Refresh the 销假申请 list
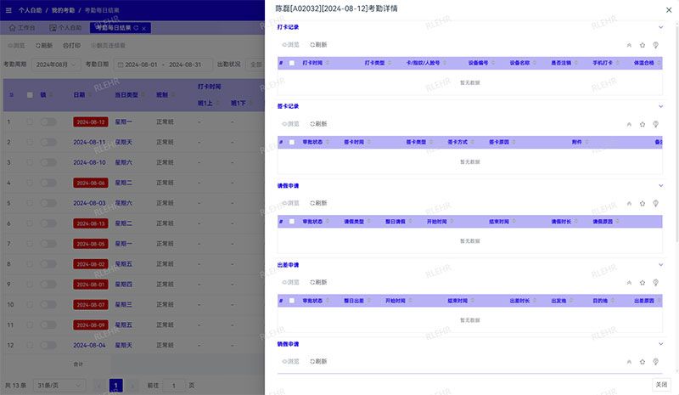Viewport: 679px width, 395px height. pos(318,361)
